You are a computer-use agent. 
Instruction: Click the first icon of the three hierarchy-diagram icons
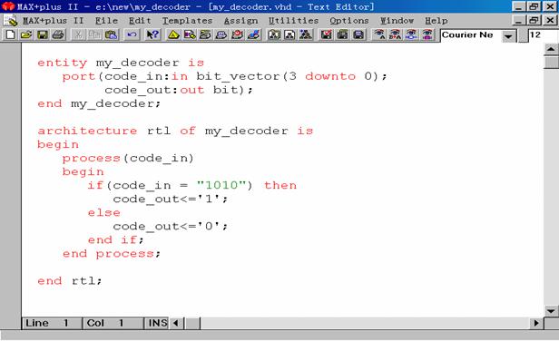(x=274, y=34)
